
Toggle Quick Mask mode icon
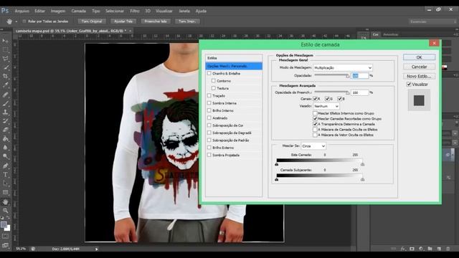point(5,236)
